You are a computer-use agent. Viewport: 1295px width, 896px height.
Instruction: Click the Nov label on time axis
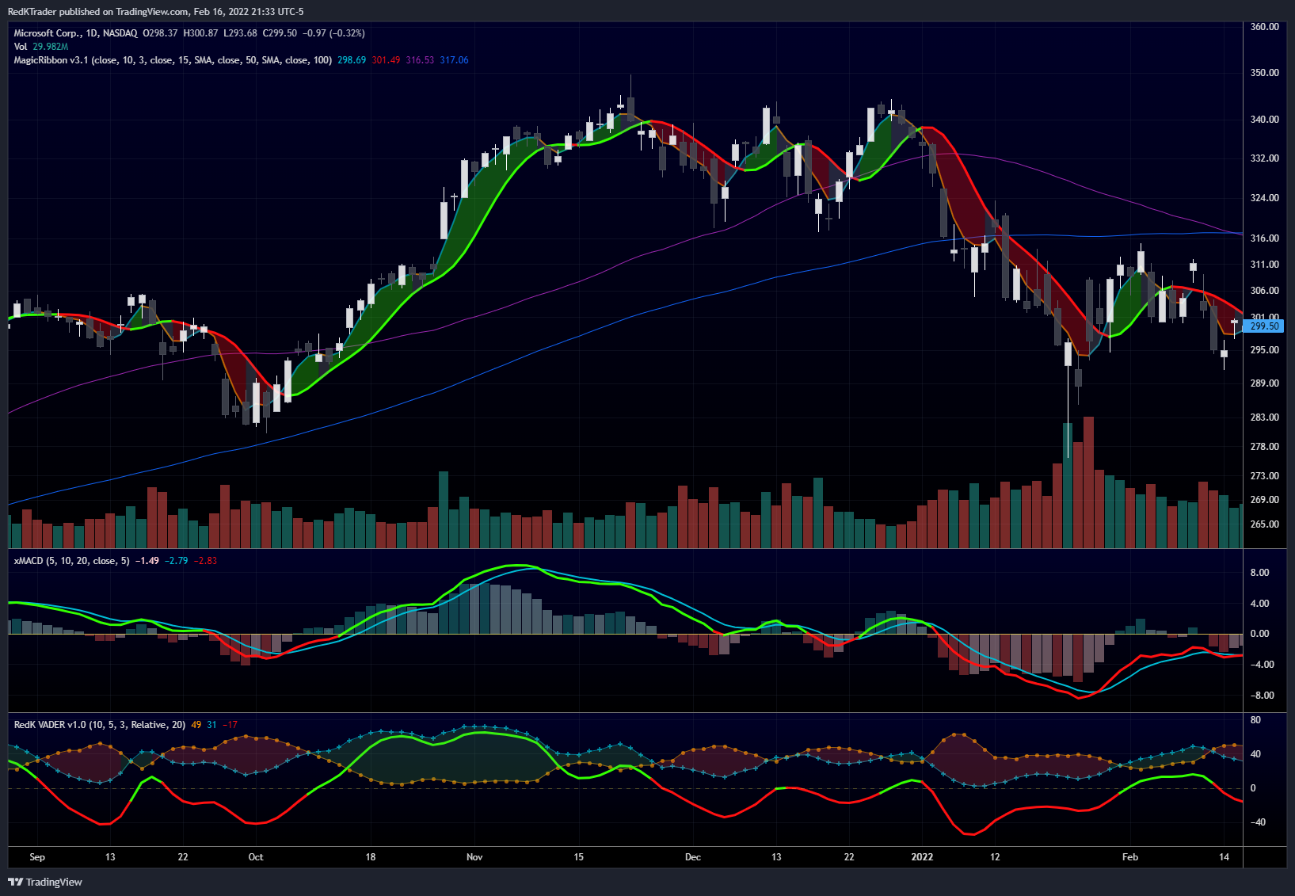point(474,857)
